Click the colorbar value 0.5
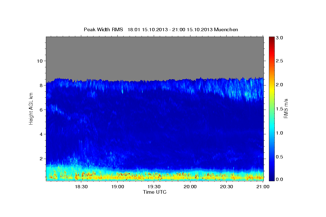This screenshot has height=217, width=326. coord(280,157)
